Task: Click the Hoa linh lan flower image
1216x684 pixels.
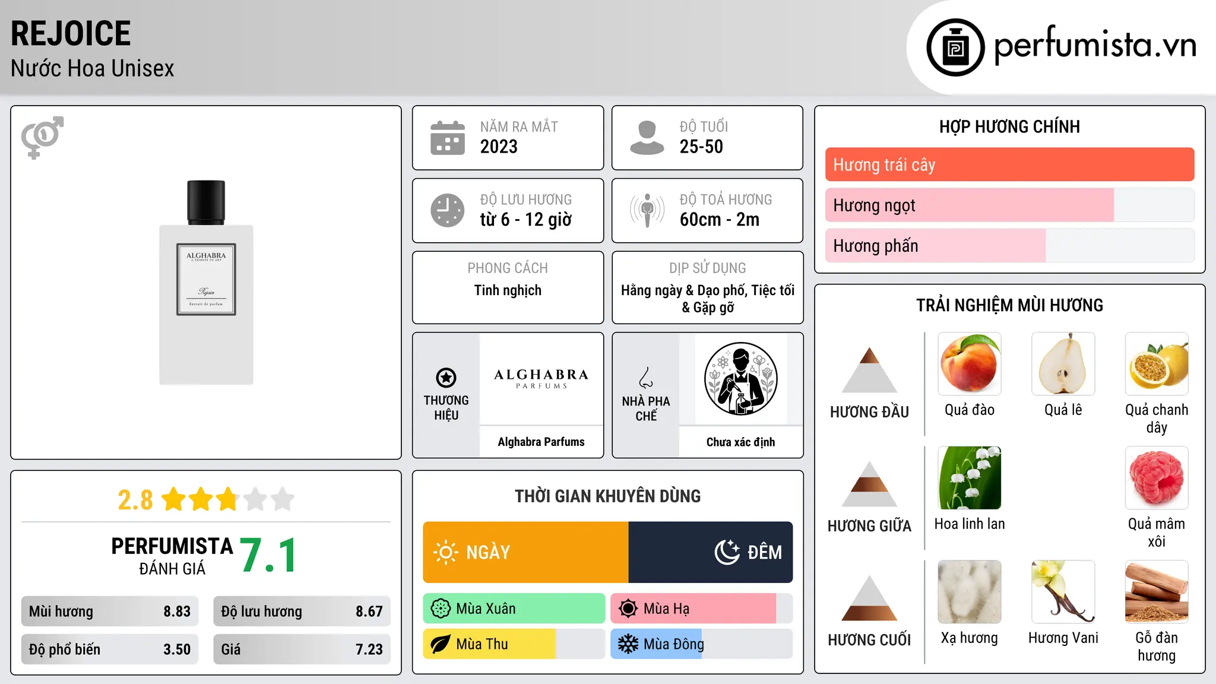Action: pos(970,478)
